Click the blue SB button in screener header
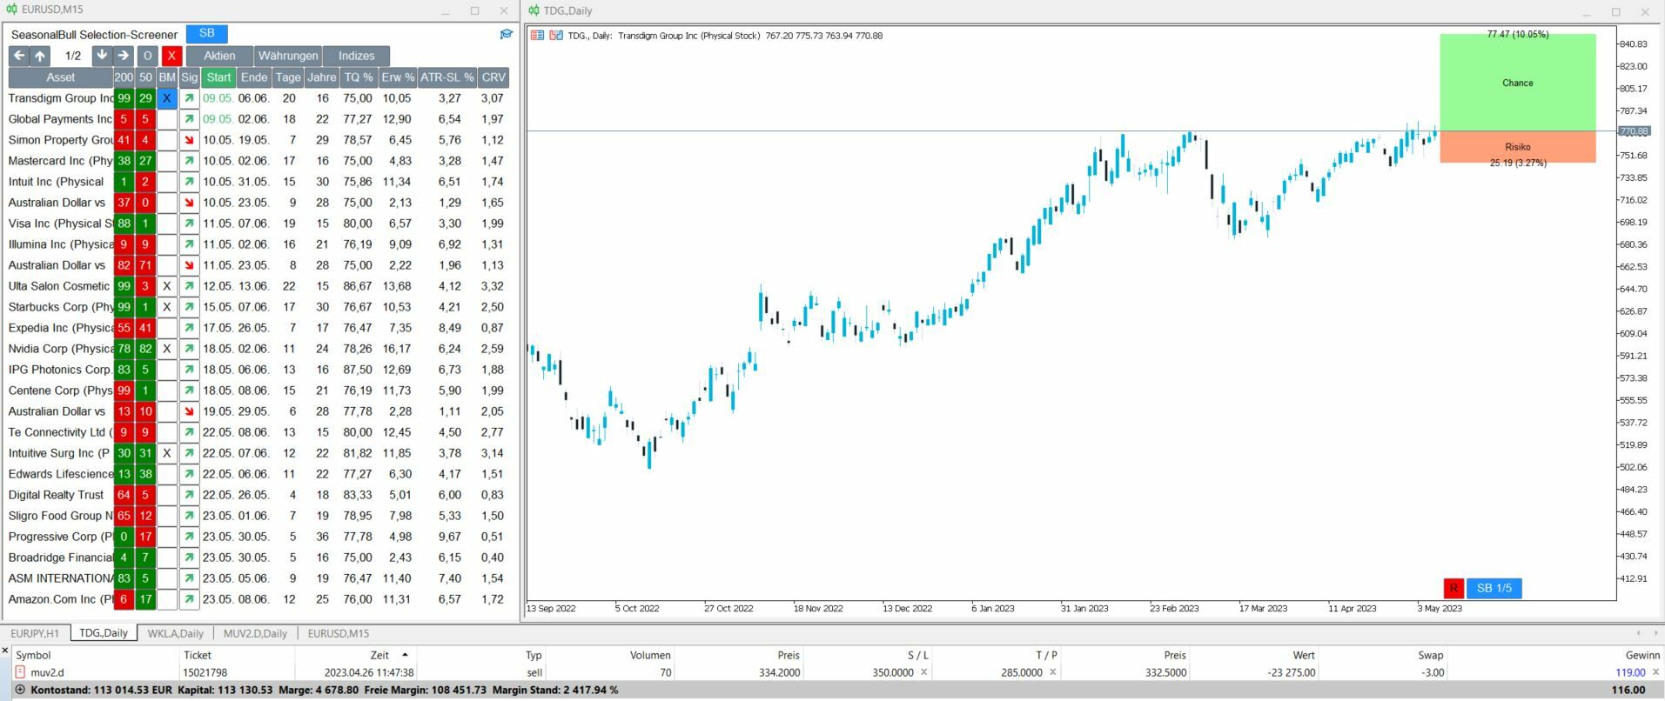Screen dimensions: 1665x701 [206, 34]
